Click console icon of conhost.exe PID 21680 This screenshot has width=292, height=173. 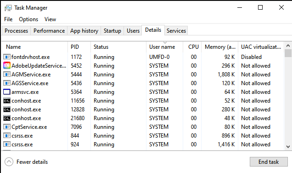(x=7, y=118)
